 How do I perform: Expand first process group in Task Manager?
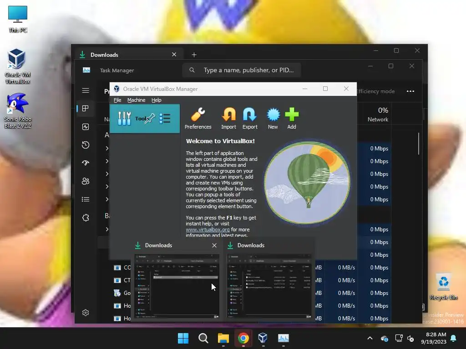[x=107, y=149]
